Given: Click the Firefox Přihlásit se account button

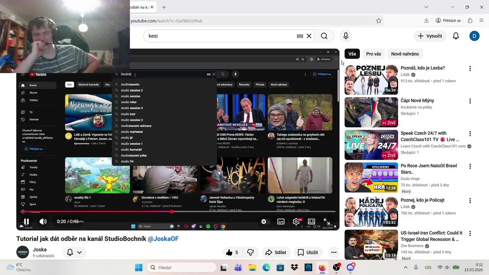Looking at the screenshot, I should click(x=449, y=21).
